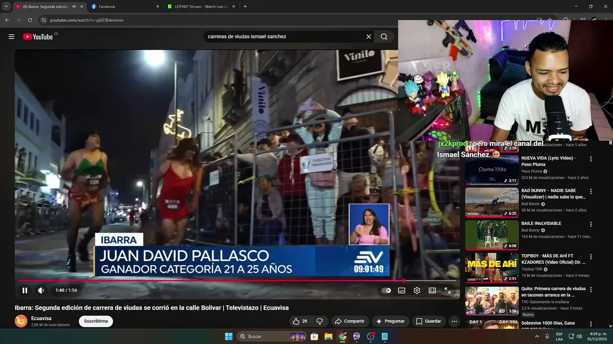Open Quito: Primera carrera de viudas title

pos(553,292)
